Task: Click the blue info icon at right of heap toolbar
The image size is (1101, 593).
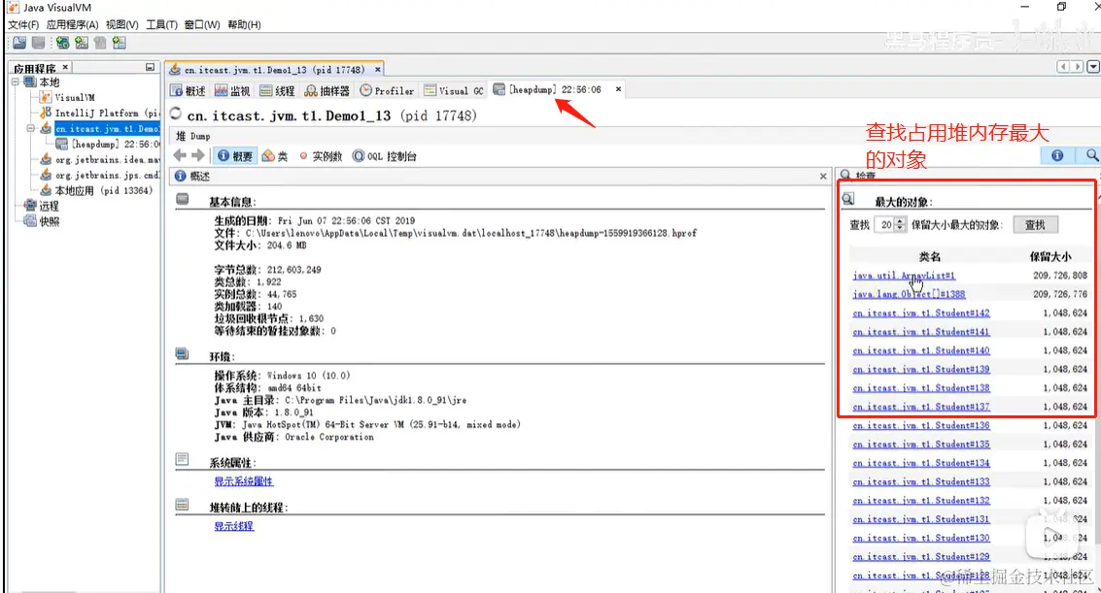Action: coord(1056,155)
